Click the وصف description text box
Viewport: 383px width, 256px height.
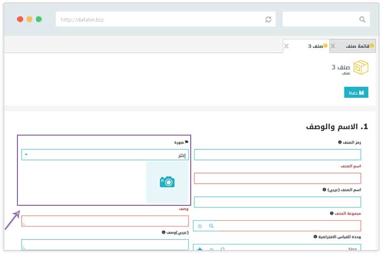point(105,221)
